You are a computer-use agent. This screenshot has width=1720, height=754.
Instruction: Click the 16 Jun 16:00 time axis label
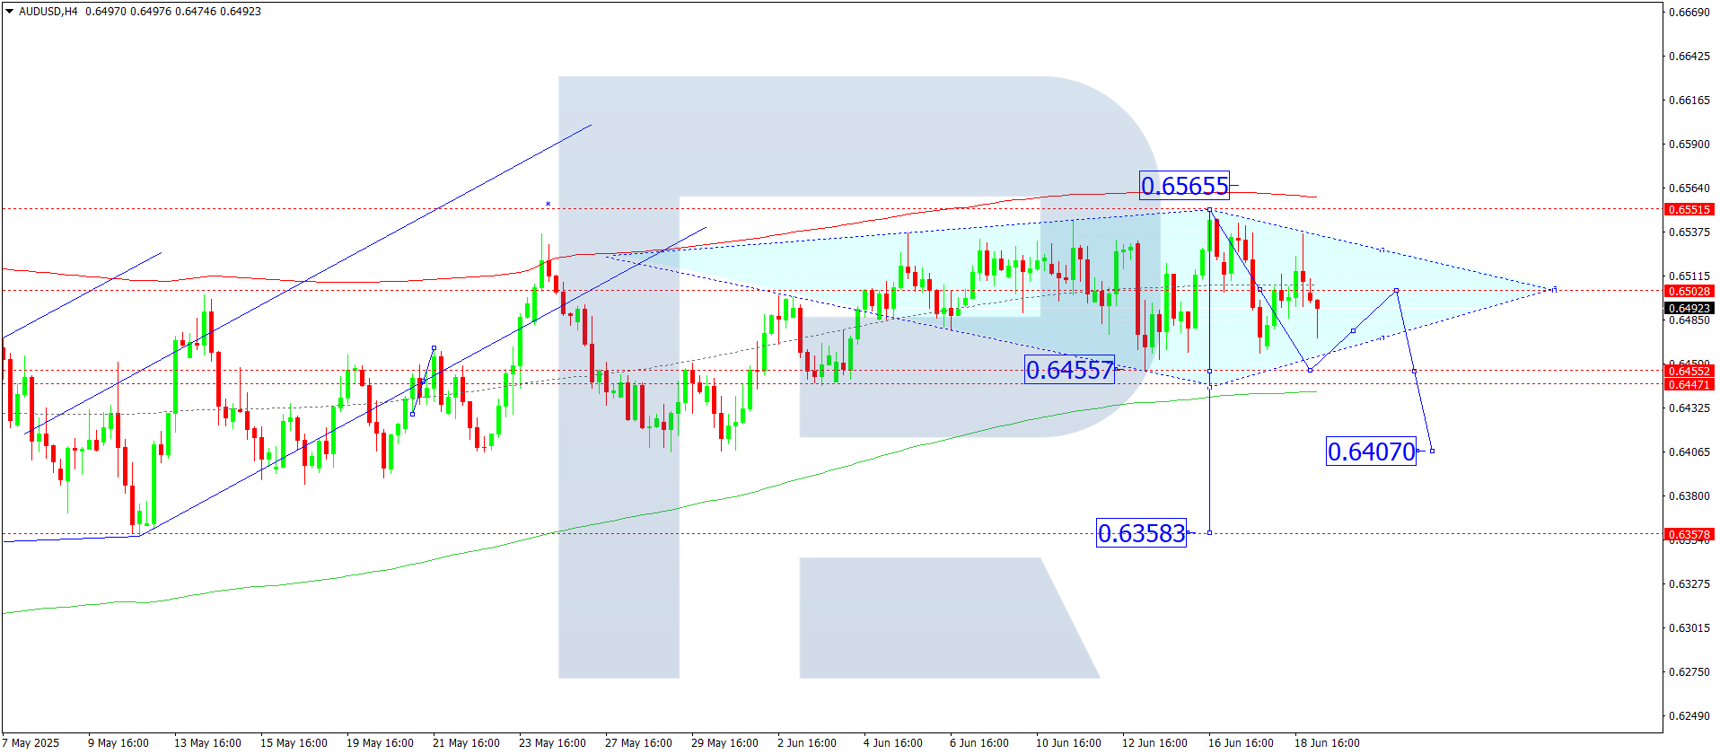[1241, 742]
